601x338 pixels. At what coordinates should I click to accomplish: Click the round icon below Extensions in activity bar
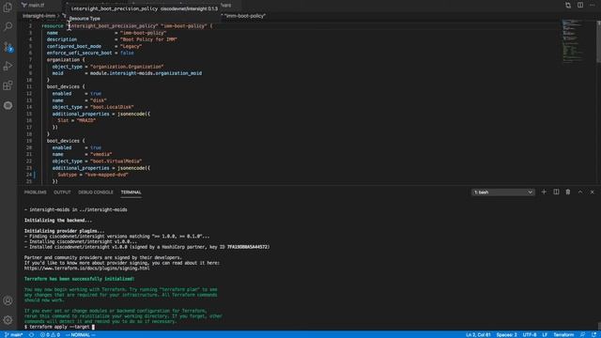[8, 105]
